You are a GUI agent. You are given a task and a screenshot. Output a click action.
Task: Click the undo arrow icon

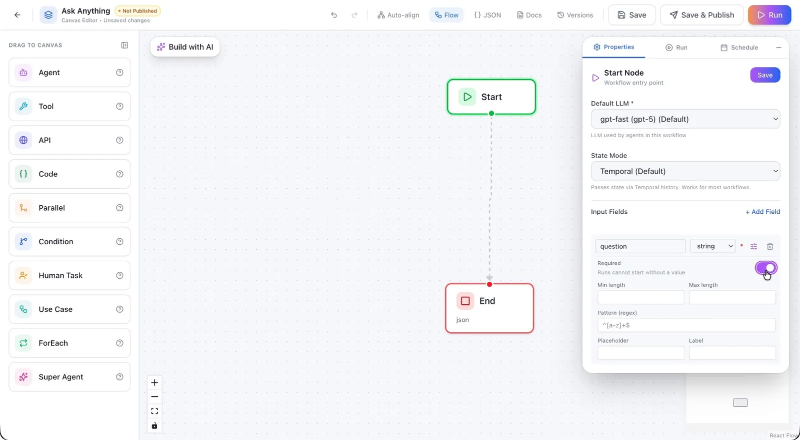pos(334,15)
